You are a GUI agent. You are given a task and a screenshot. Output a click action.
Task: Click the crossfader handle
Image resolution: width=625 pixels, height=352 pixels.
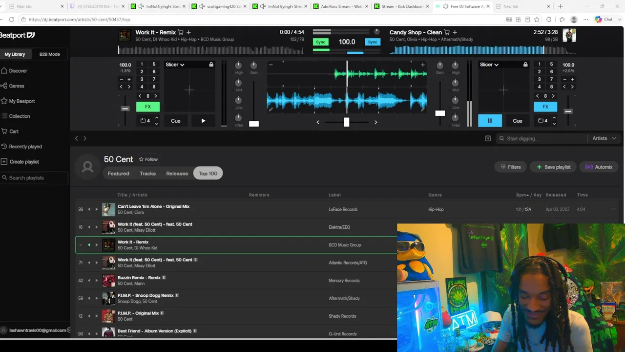[x=346, y=122]
